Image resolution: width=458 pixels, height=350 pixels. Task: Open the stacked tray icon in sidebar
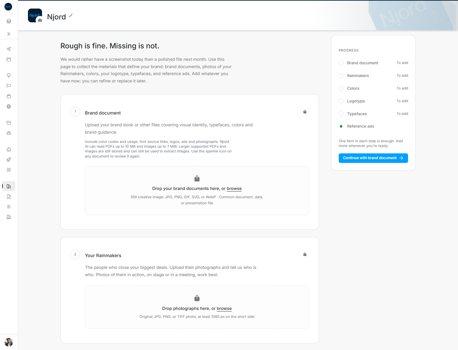(x=9, y=96)
